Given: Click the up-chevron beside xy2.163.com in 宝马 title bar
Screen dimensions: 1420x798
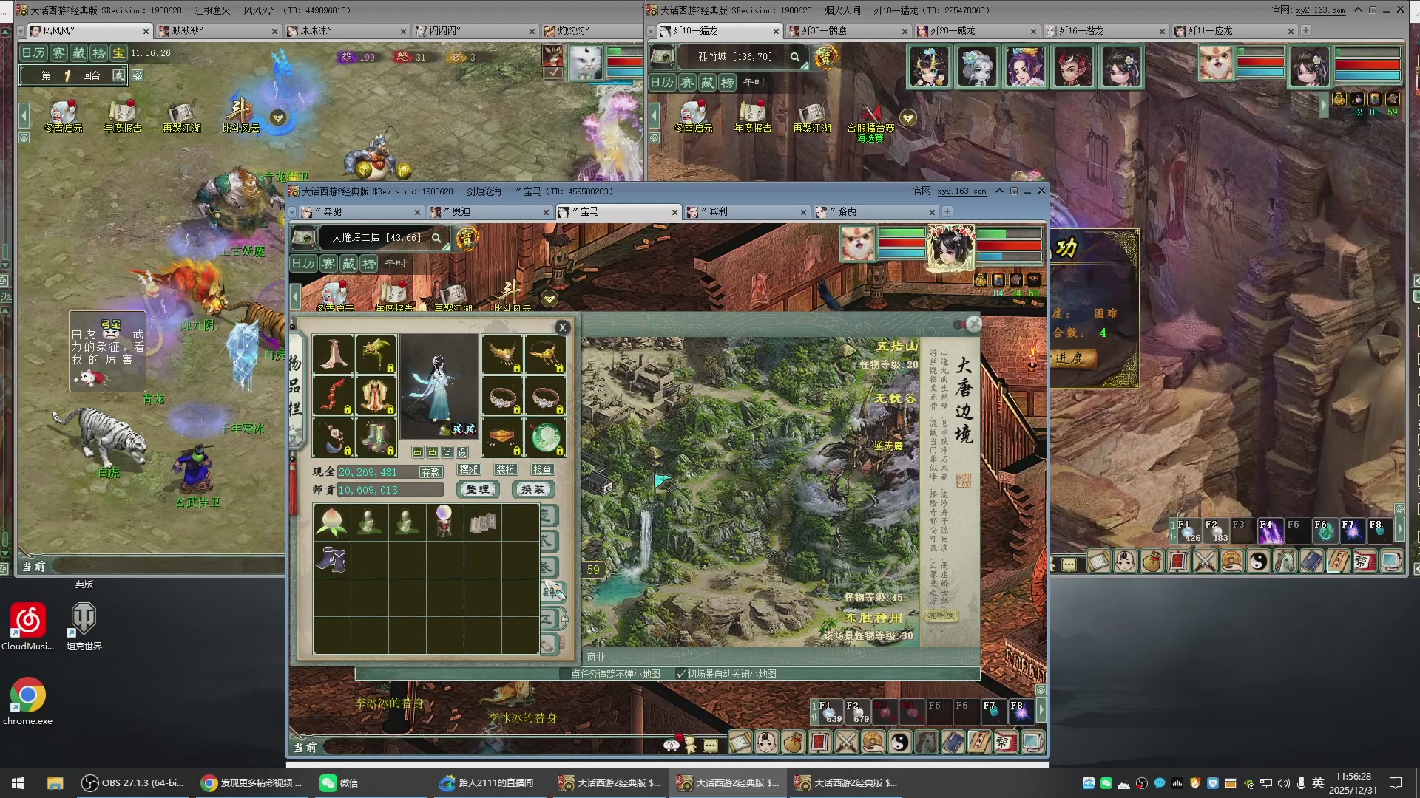Looking at the screenshot, I should 999,191.
